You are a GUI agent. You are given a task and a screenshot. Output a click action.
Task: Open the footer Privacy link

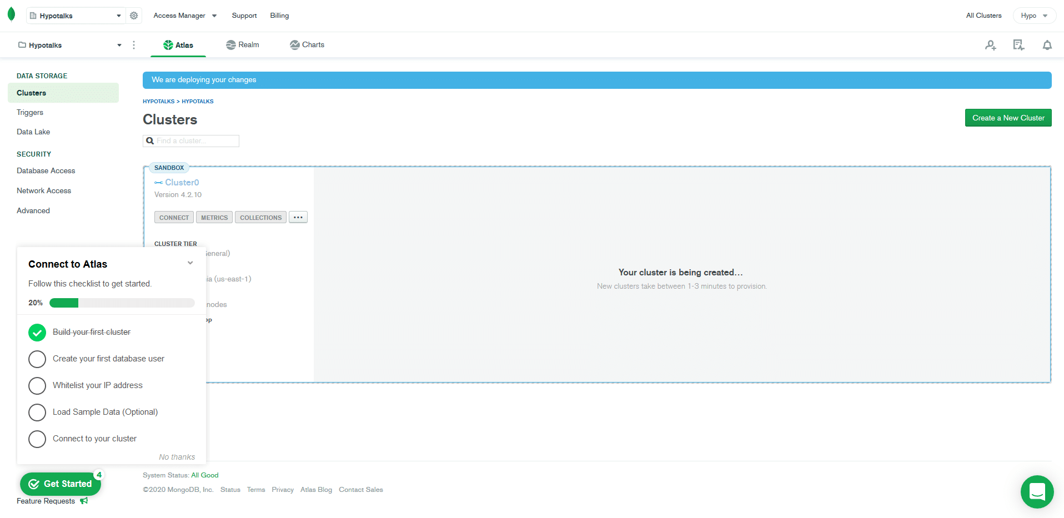[x=283, y=490]
